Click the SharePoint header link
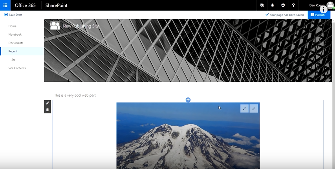Screen dimensions: 335x169 pos(57,6)
